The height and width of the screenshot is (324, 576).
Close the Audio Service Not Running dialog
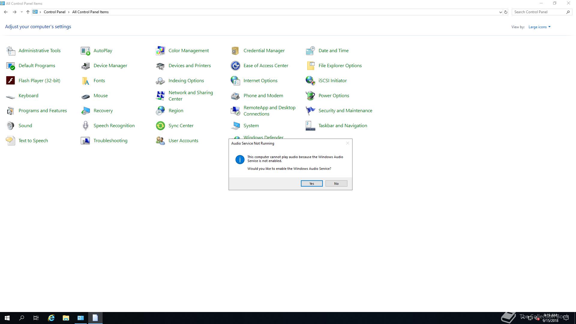(x=348, y=143)
